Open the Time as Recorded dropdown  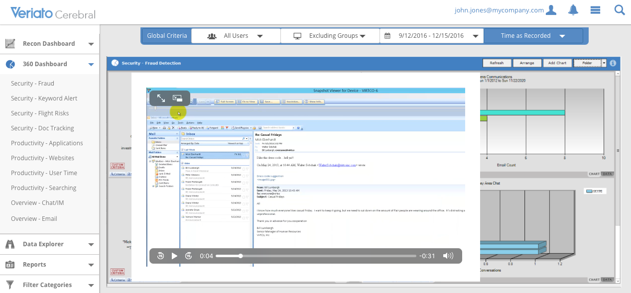coord(533,36)
